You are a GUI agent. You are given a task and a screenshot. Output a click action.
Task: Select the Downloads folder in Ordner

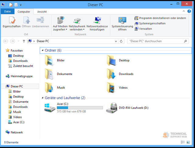click(120, 74)
